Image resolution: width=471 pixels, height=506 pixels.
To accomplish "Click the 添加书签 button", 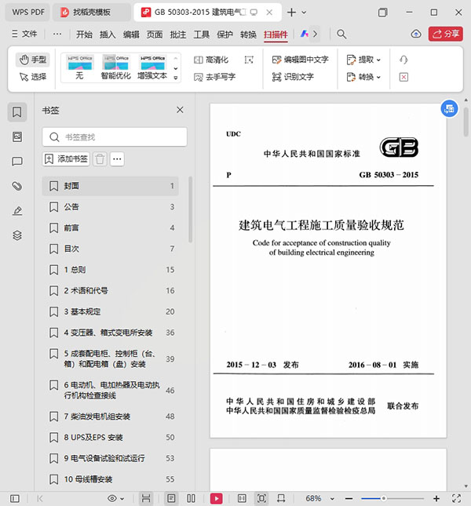I will [x=66, y=159].
